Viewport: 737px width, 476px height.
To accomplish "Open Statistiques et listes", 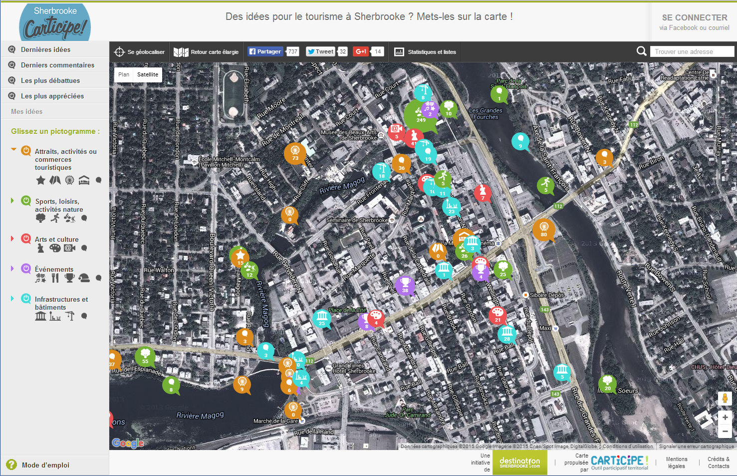I will tap(425, 52).
